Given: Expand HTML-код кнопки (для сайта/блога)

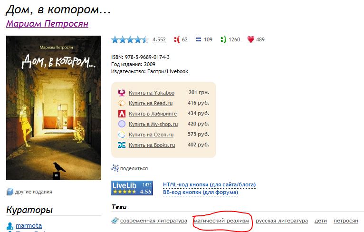Looking at the screenshot, I should point(210,184).
